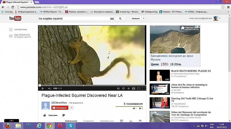
Task: Click the search magnifier button
Action: (x=120, y=18)
